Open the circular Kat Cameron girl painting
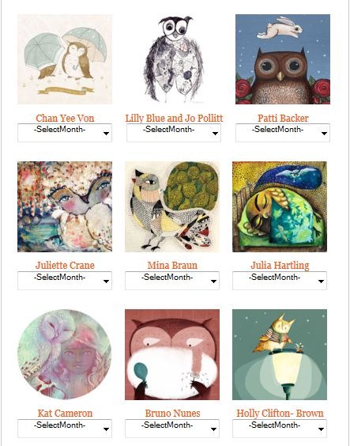Viewport: 350px width, 446px height. pyautogui.click(x=65, y=354)
